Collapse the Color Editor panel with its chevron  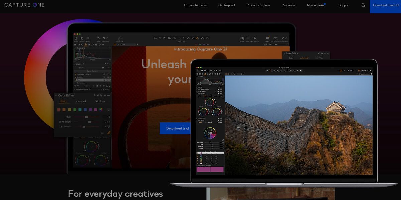56,95
